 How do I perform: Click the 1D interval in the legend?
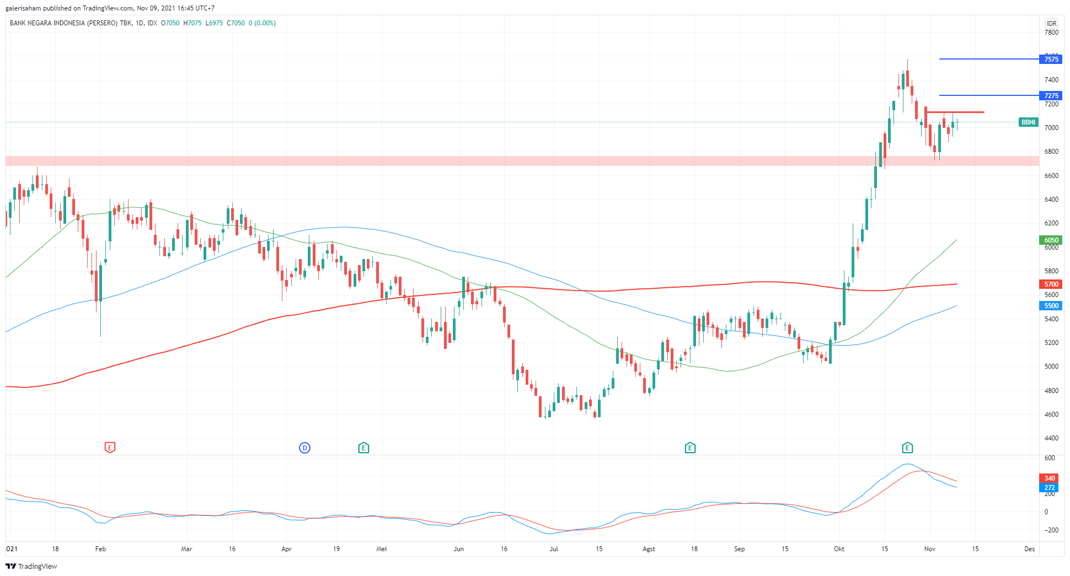coord(140,23)
